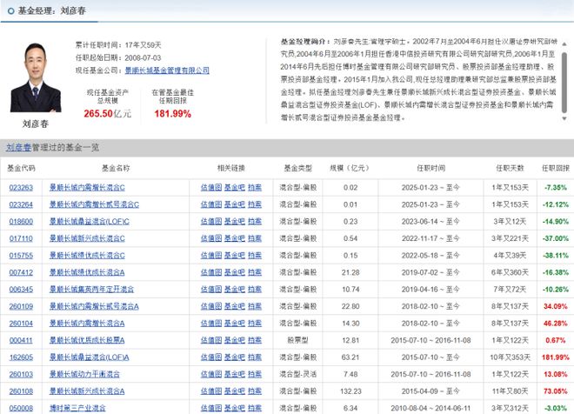Open 估值图 for fund 023263

pyautogui.click(x=211, y=188)
